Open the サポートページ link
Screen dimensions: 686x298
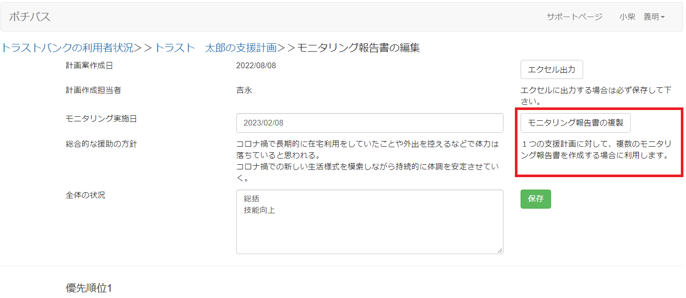(x=574, y=17)
